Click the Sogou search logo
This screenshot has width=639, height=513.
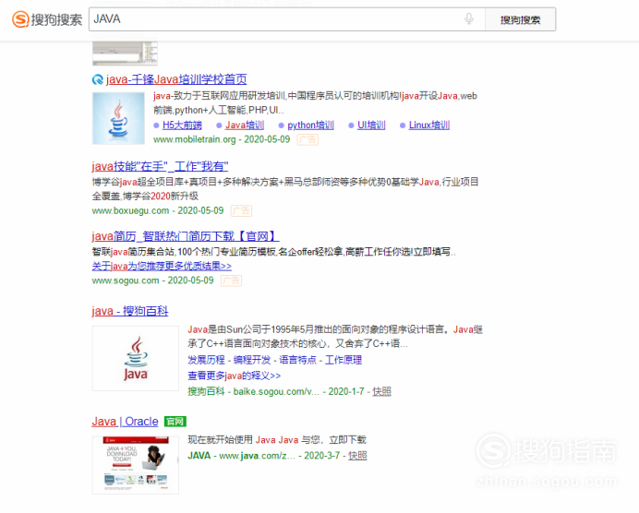(x=47, y=19)
